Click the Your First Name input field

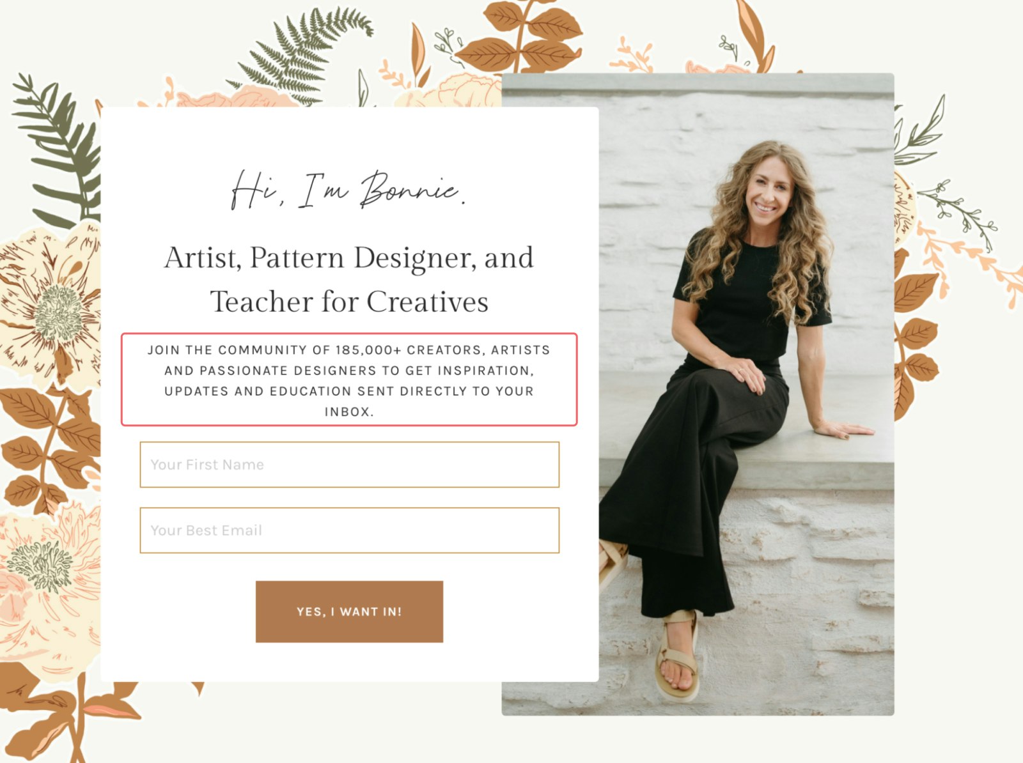[x=349, y=465]
